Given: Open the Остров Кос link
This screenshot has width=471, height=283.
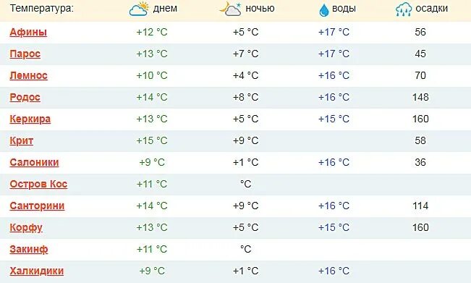Looking at the screenshot, I should coord(38,184).
